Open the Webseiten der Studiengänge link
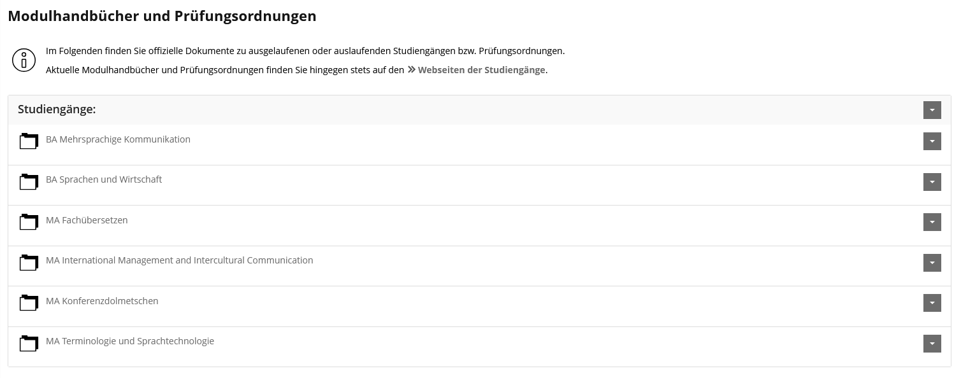 (x=481, y=70)
